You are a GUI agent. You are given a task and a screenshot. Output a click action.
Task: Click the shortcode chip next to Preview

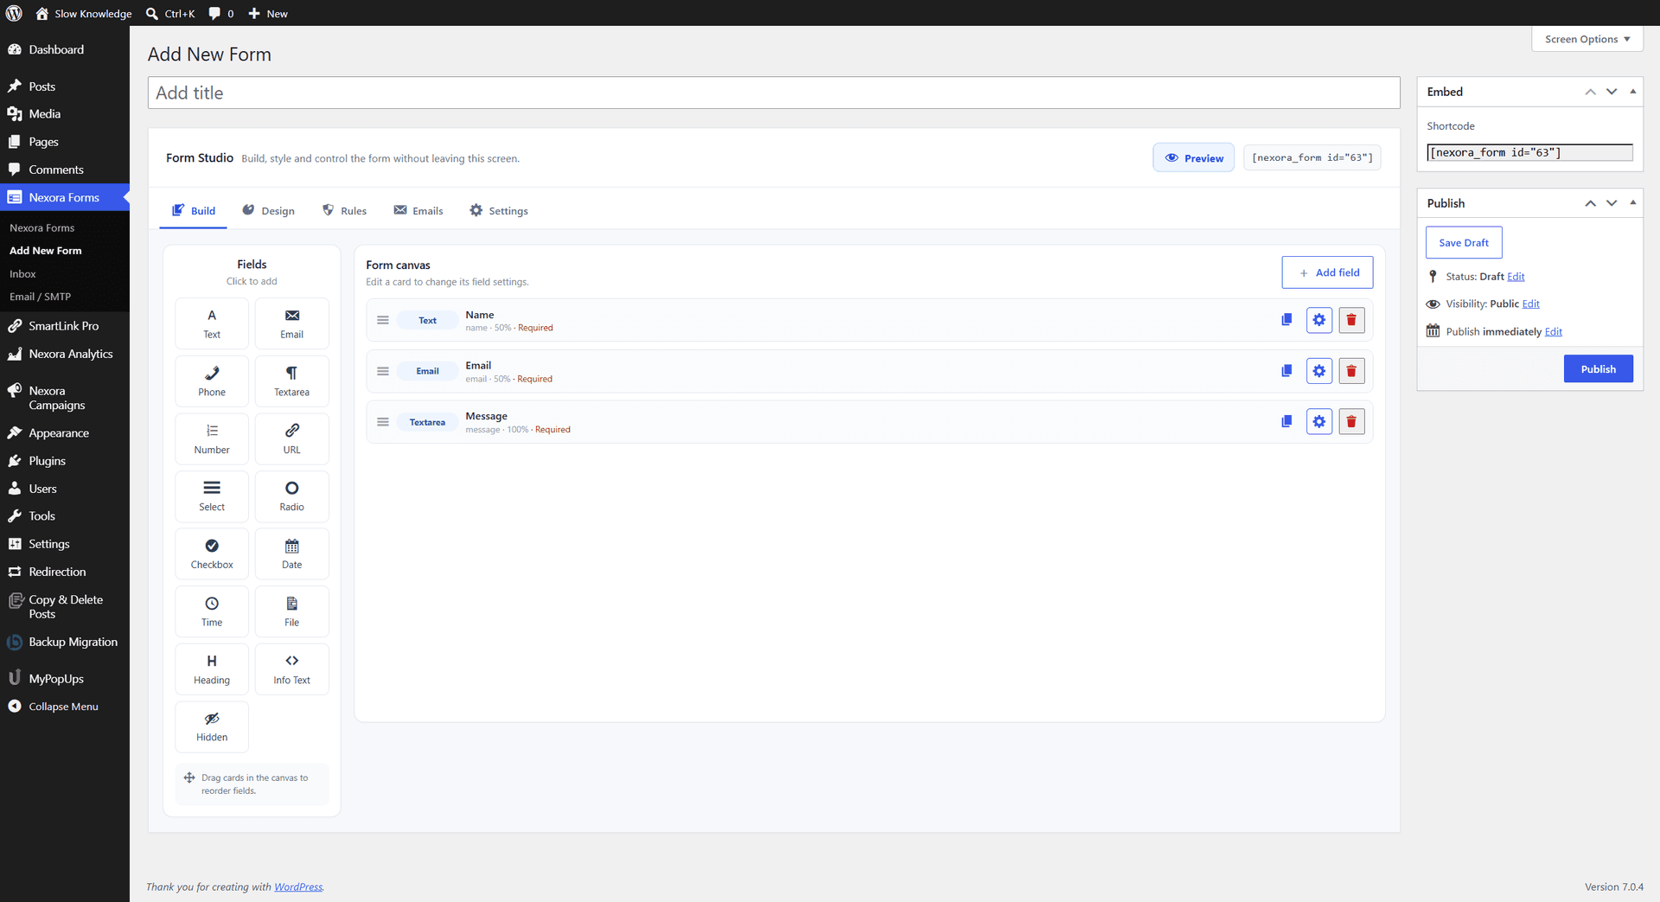coord(1312,157)
